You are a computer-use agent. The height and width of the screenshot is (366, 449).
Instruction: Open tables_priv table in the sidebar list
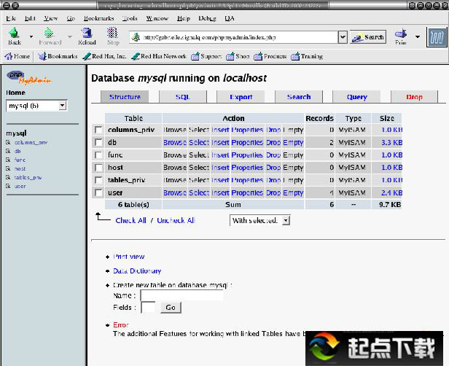pyautogui.click(x=28, y=178)
